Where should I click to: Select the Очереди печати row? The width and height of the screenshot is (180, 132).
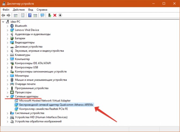coord(25,84)
